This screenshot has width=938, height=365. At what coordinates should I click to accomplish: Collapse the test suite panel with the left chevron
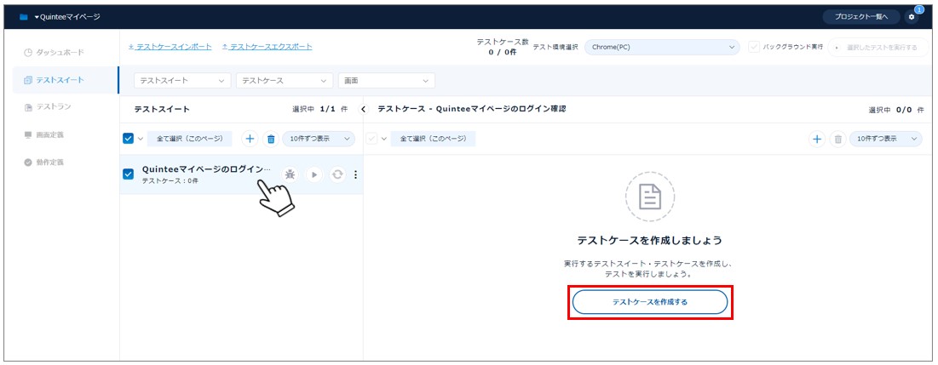pos(364,109)
